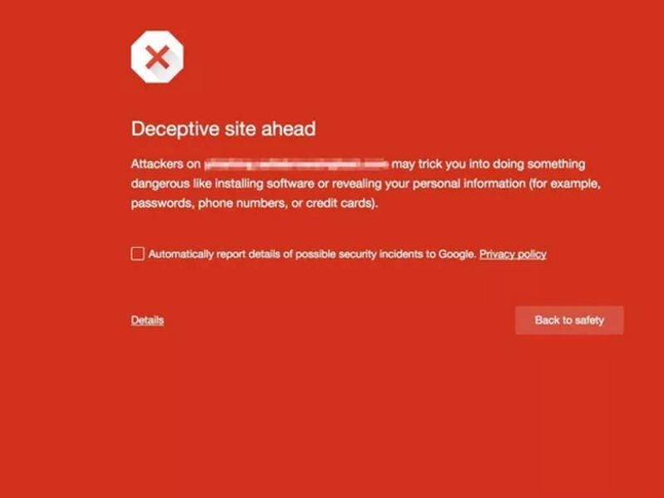Viewport: 664px width, 498px height.
Task: Click the word "ahead" in the heading
Action: pyautogui.click(x=288, y=129)
